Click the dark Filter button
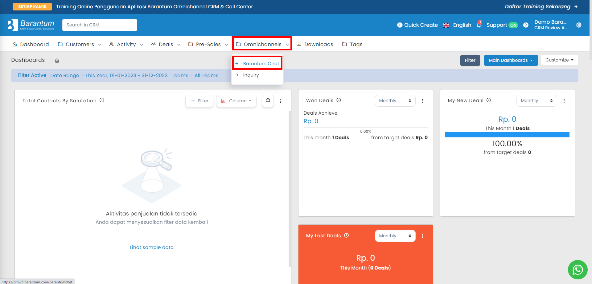Image resolution: width=592 pixels, height=284 pixels. [x=470, y=60]
